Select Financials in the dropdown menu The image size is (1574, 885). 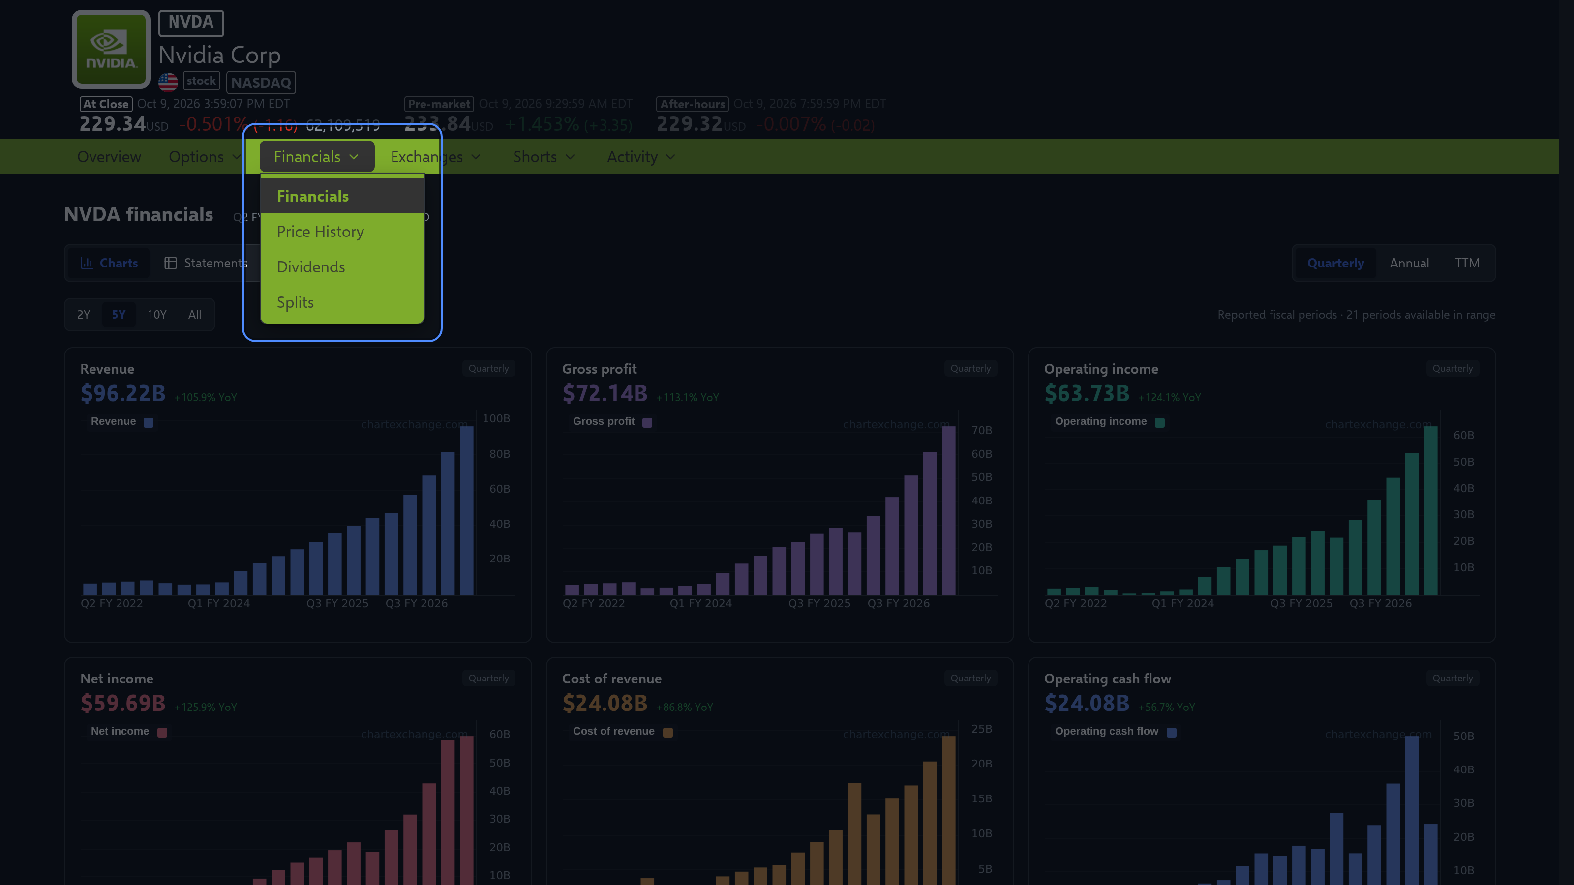342,196
